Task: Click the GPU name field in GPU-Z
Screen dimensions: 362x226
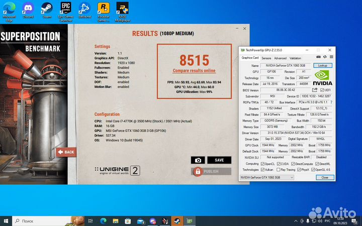Action: coord(286,65)
